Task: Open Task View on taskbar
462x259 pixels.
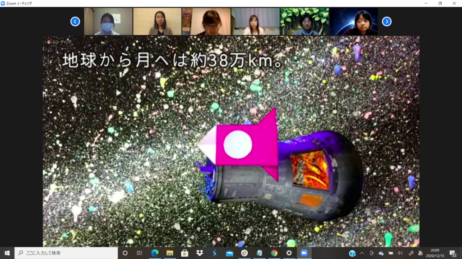Action: tap(140, 253)
